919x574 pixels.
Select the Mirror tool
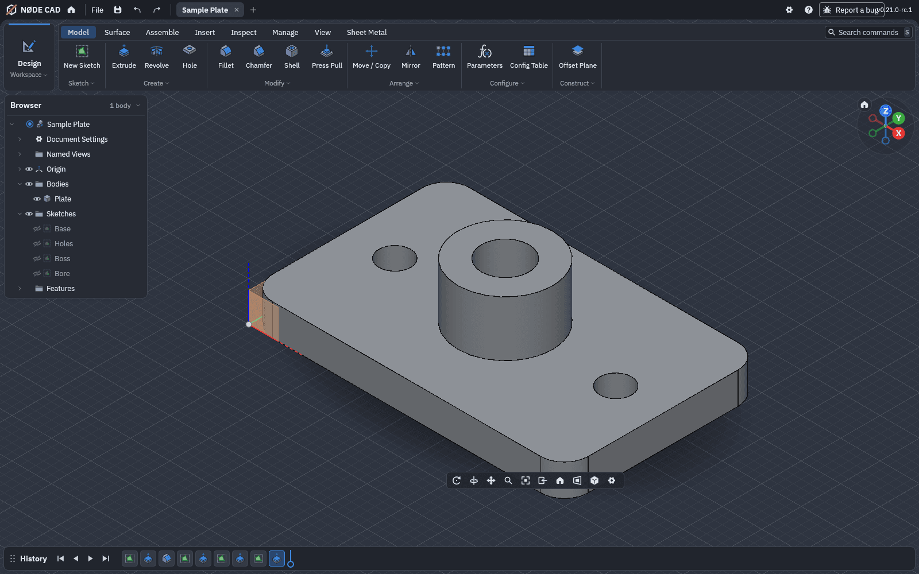click(x=411, y=57)
